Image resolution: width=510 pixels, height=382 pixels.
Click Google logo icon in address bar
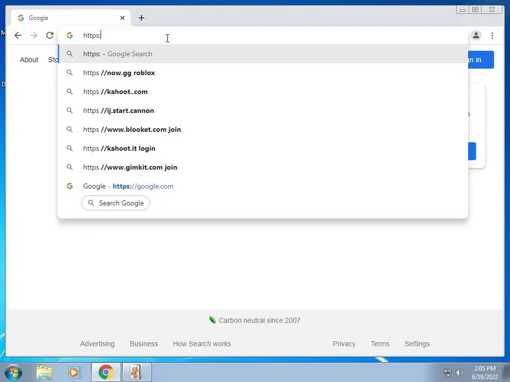70,35
